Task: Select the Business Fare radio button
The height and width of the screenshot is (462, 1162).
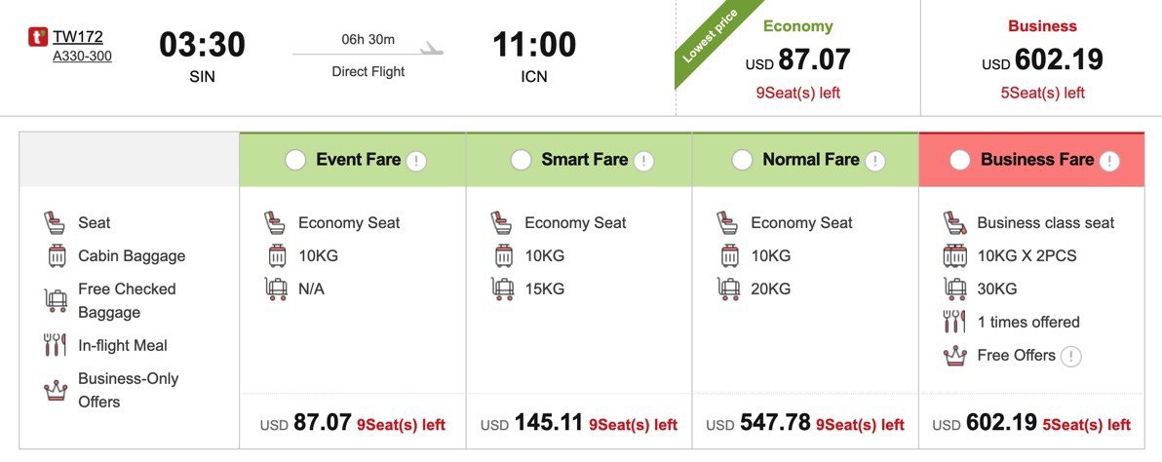Action: click(x=960, y=160)
